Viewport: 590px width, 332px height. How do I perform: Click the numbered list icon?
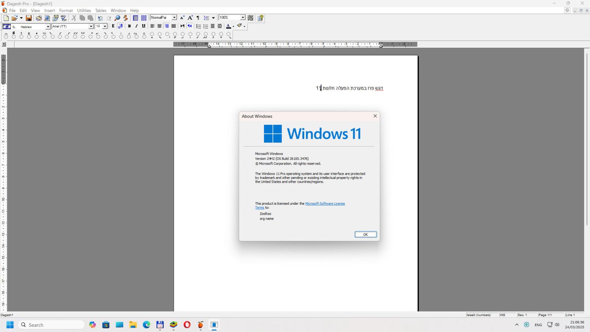198,26
